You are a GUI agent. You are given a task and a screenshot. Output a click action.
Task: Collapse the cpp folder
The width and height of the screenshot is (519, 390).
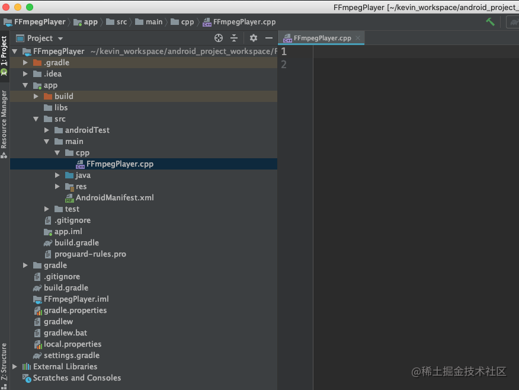point(57,153)
